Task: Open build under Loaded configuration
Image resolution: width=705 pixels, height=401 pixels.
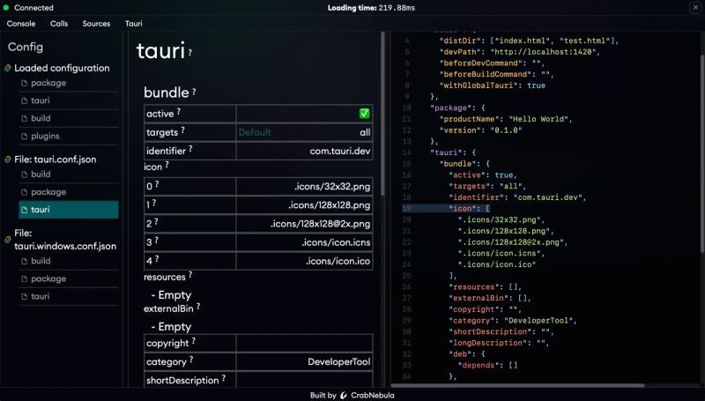Action: coord(41,118)
